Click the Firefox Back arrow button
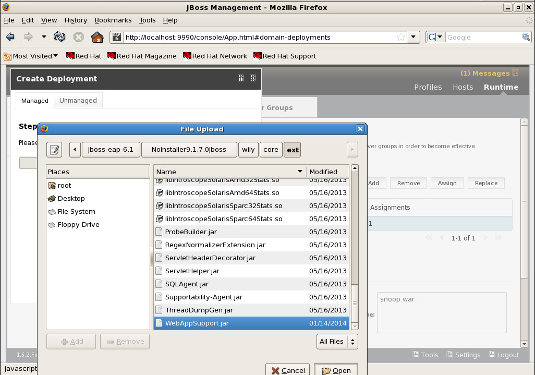 coord(10,37)
